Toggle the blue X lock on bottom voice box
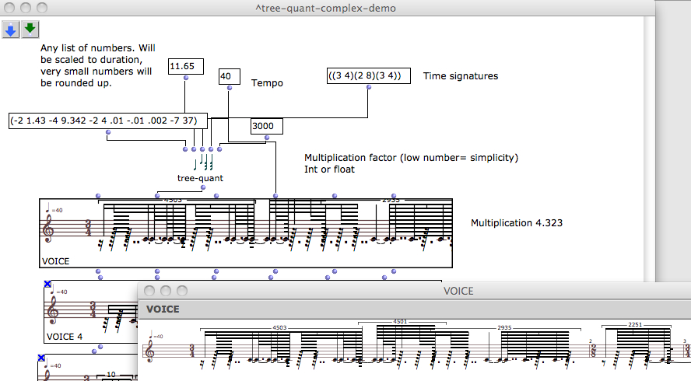This screenshot has width=691, height=381. pyautogui.click(x=41, y=358)
